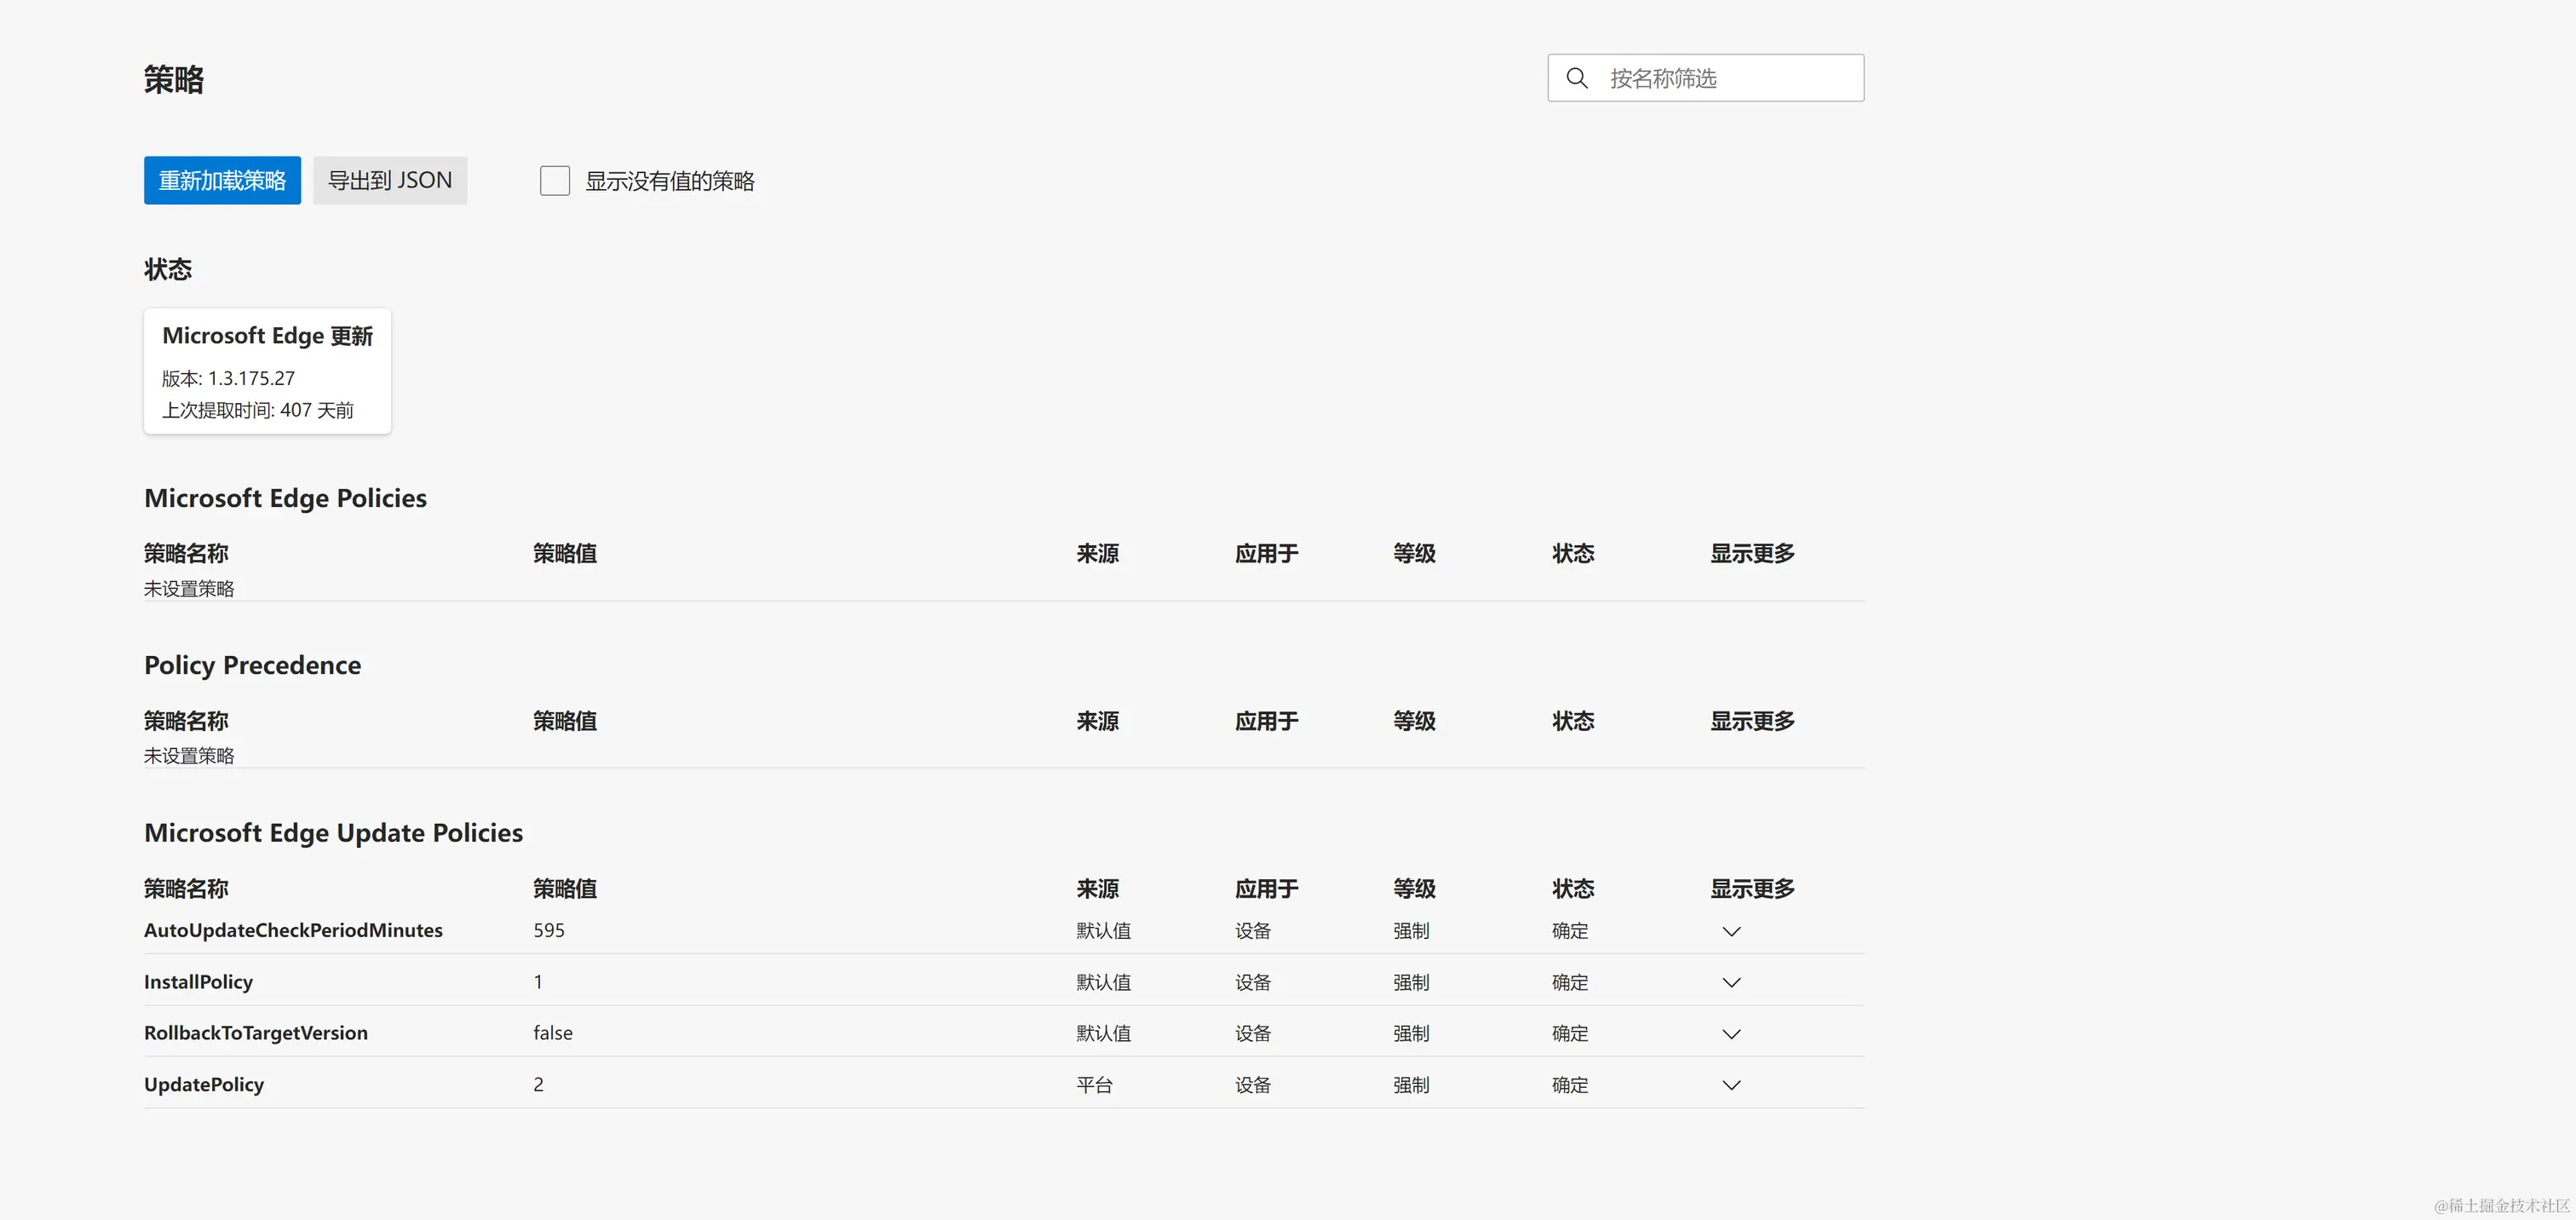Click the Microsoft Edge Policies heading
2576x1220 pixels.
[285, 498]
